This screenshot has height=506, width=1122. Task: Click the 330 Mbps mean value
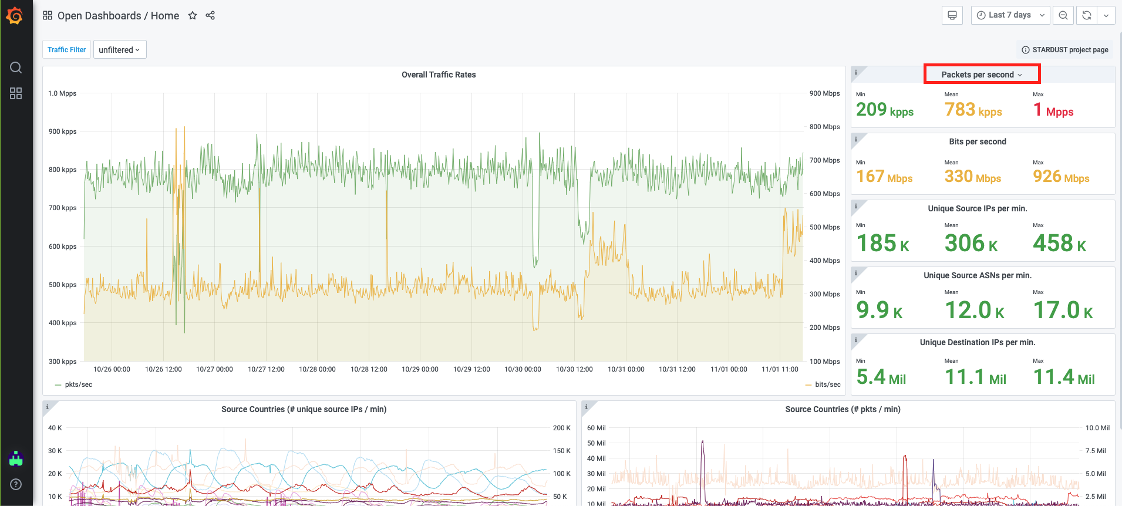point(973,176)
